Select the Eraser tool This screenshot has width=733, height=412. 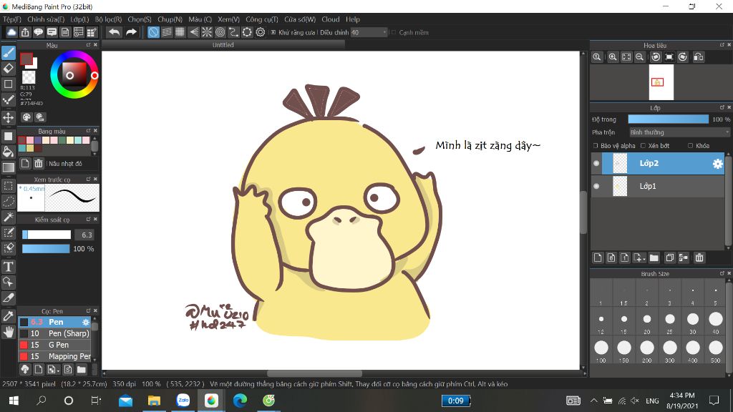pos(9,68)
